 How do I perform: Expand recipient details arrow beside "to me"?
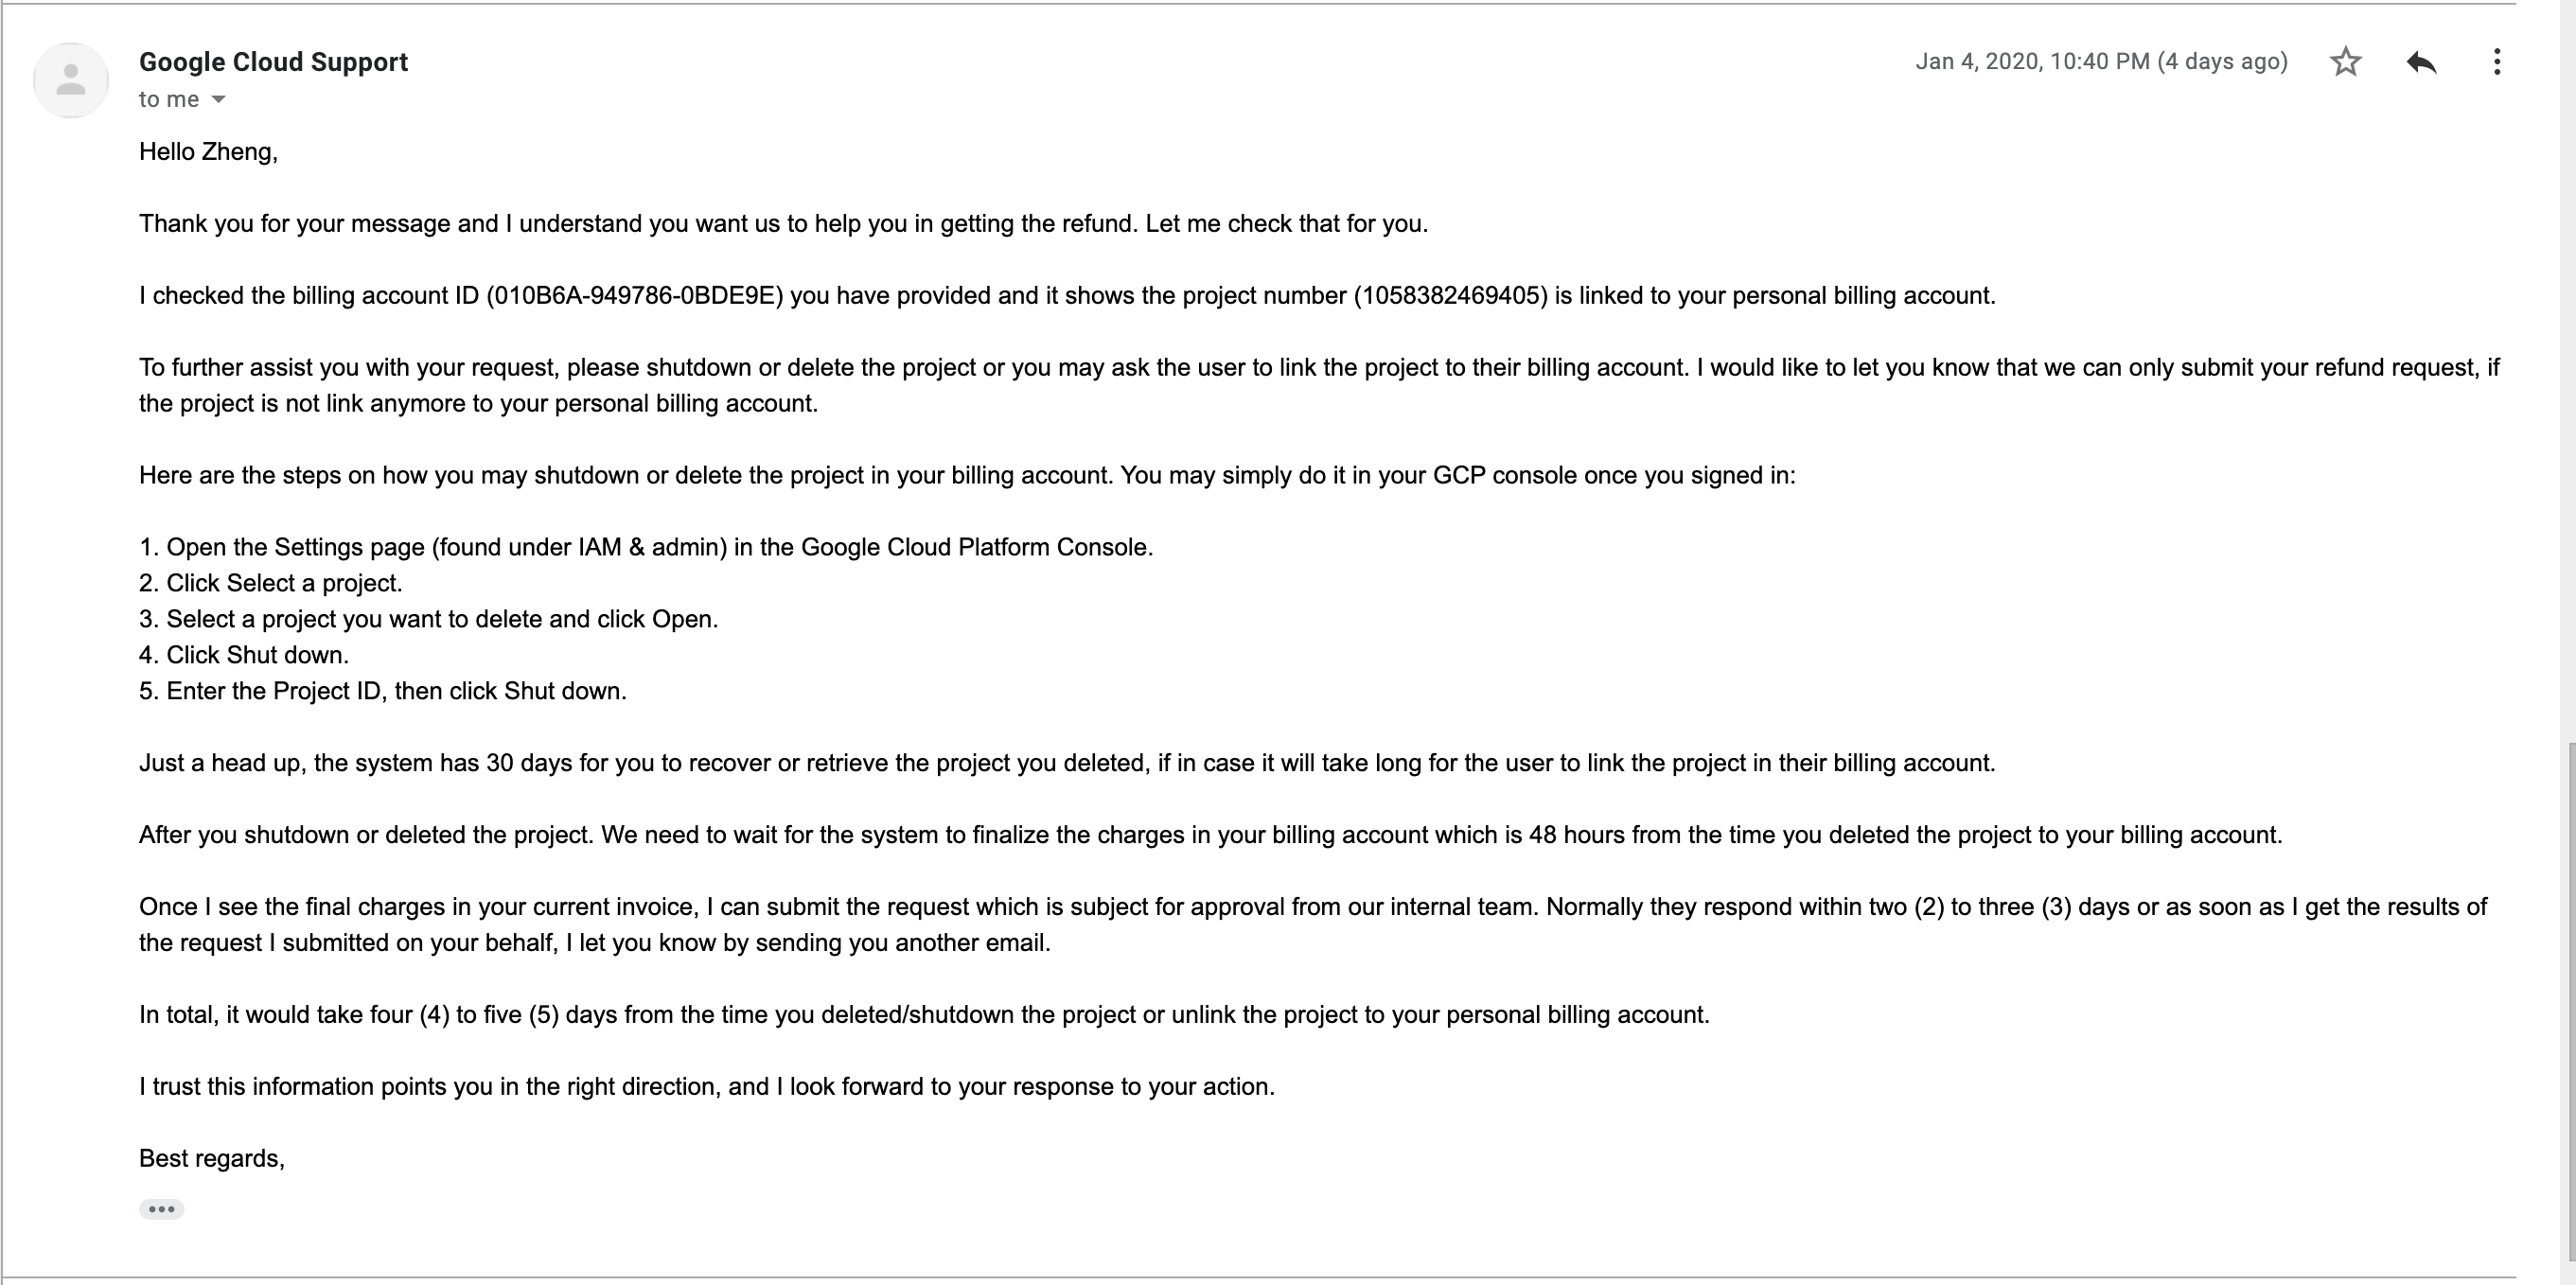219,99
